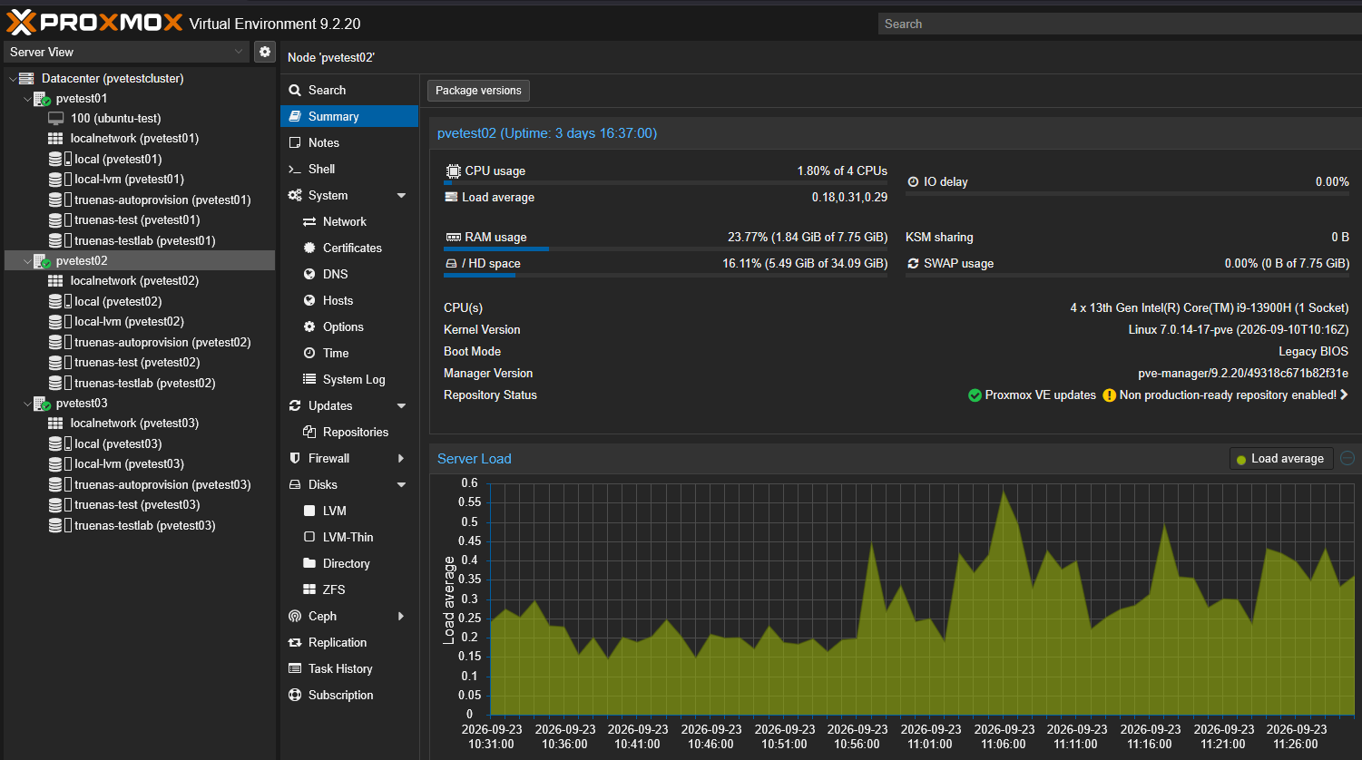
Task: Click the CPU usage progress bar
Action: [665, 183]
